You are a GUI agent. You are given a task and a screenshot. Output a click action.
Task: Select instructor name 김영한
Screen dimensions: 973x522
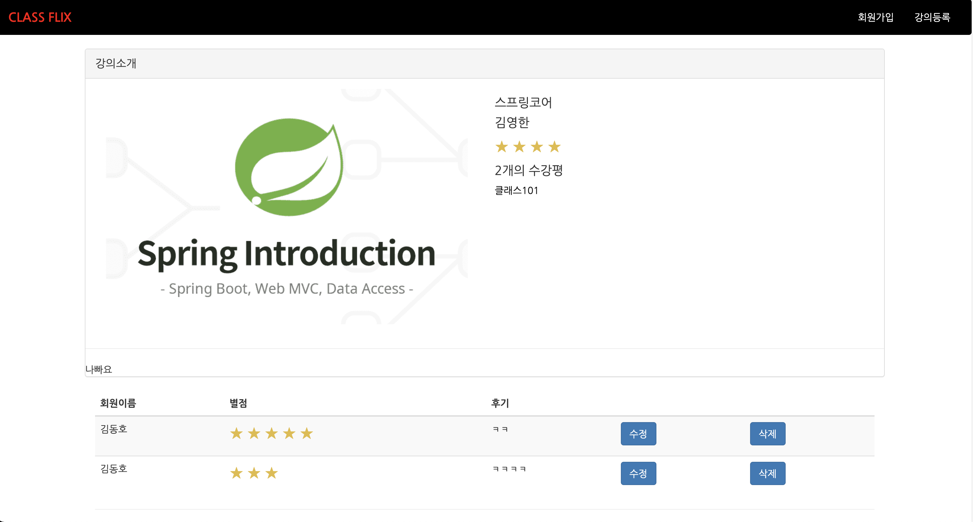512,122
